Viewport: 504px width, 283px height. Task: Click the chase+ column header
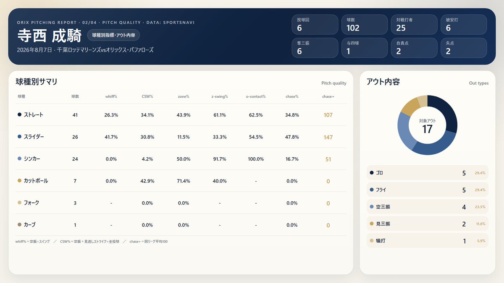coord(328,96)
